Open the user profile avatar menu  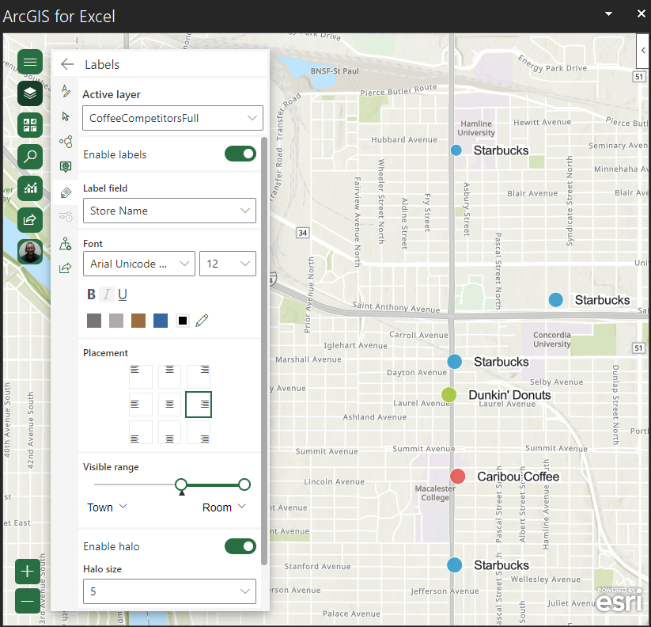click(29, 252)
